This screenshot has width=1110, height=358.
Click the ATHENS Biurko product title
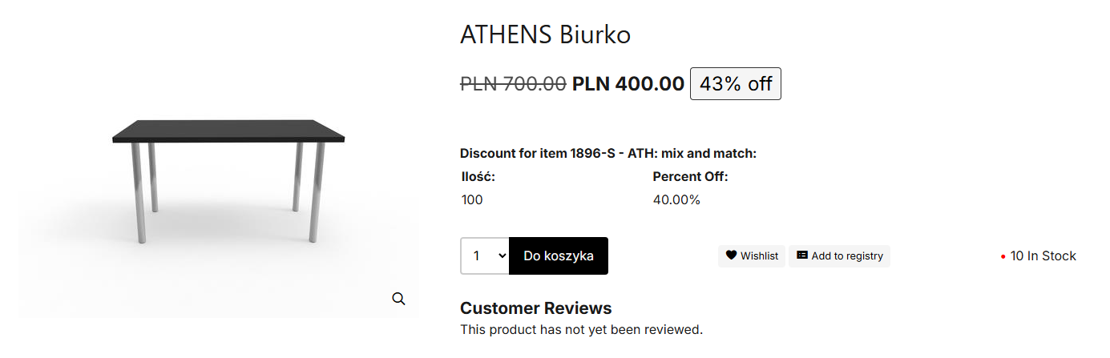[545, 34]
